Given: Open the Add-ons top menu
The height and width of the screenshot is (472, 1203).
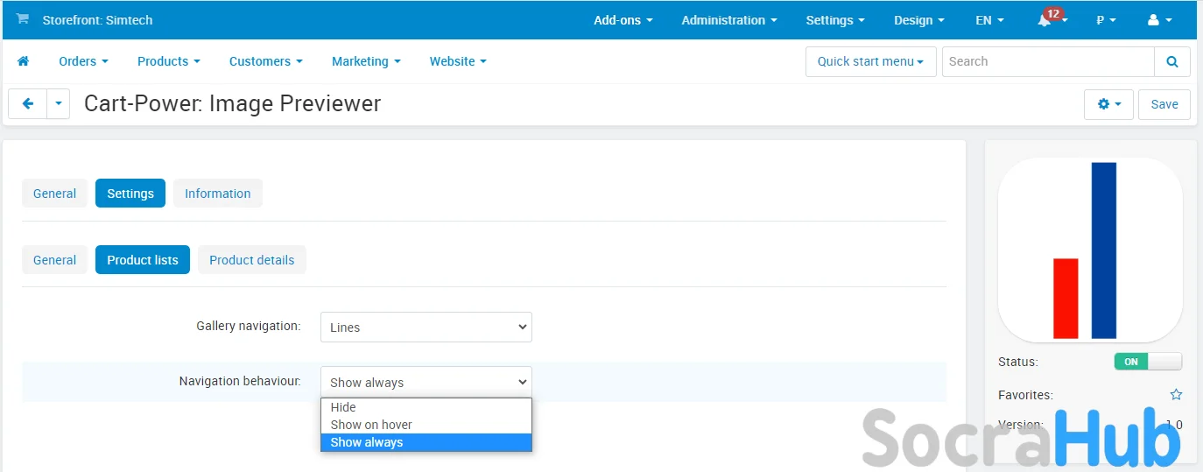Looking at the screenshot, I should [x=623, y=20].
